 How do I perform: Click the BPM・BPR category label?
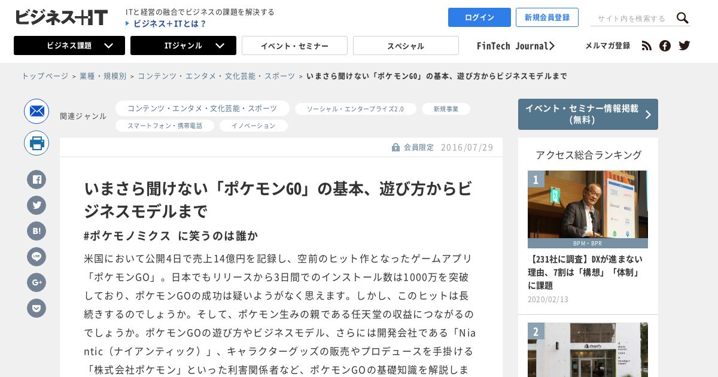click(588, 244)
